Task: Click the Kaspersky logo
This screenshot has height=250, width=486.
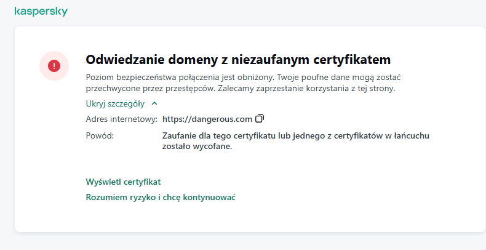Action: 41,12
